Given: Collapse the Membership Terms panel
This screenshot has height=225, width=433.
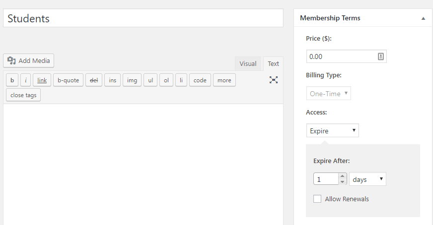Looking at the screenshot, I should 423,18.
